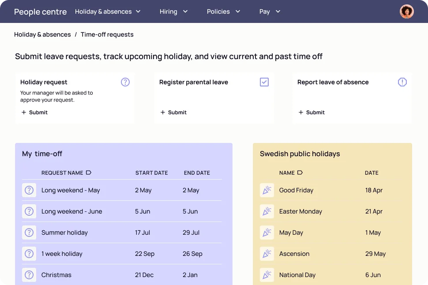Click the 22 Sep start date
Viewport: 428px width, 285px height.
[145, 254]
